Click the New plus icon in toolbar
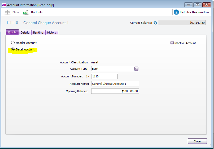 (x=7, y=12)
